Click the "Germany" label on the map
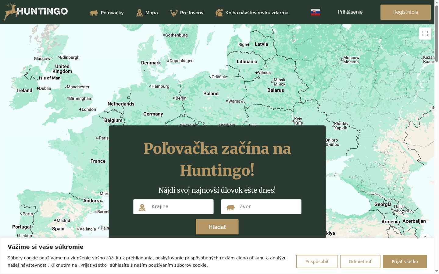 153,114
